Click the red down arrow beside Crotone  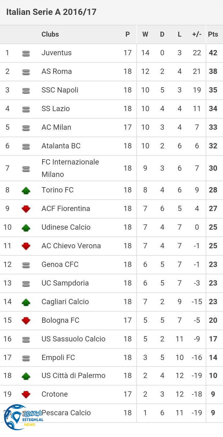point(26,394)
